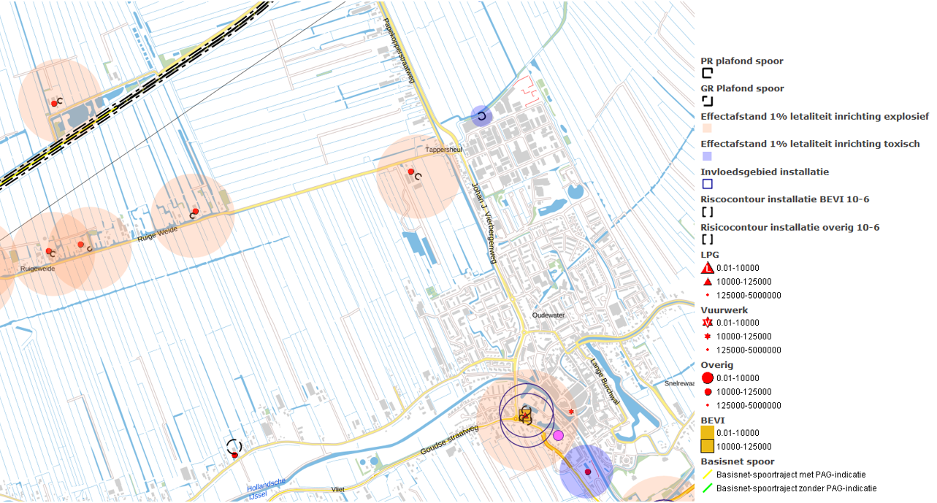The image size is (937, 503).
Task: Click the PR plafond spoor legend symbol
Action: 707,74
